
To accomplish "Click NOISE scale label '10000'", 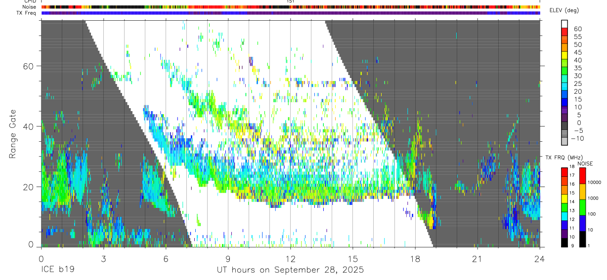I will click(595, 182).
